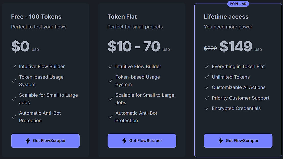
Task: Select the Token Flat plan heading
Action: (122, 17)
